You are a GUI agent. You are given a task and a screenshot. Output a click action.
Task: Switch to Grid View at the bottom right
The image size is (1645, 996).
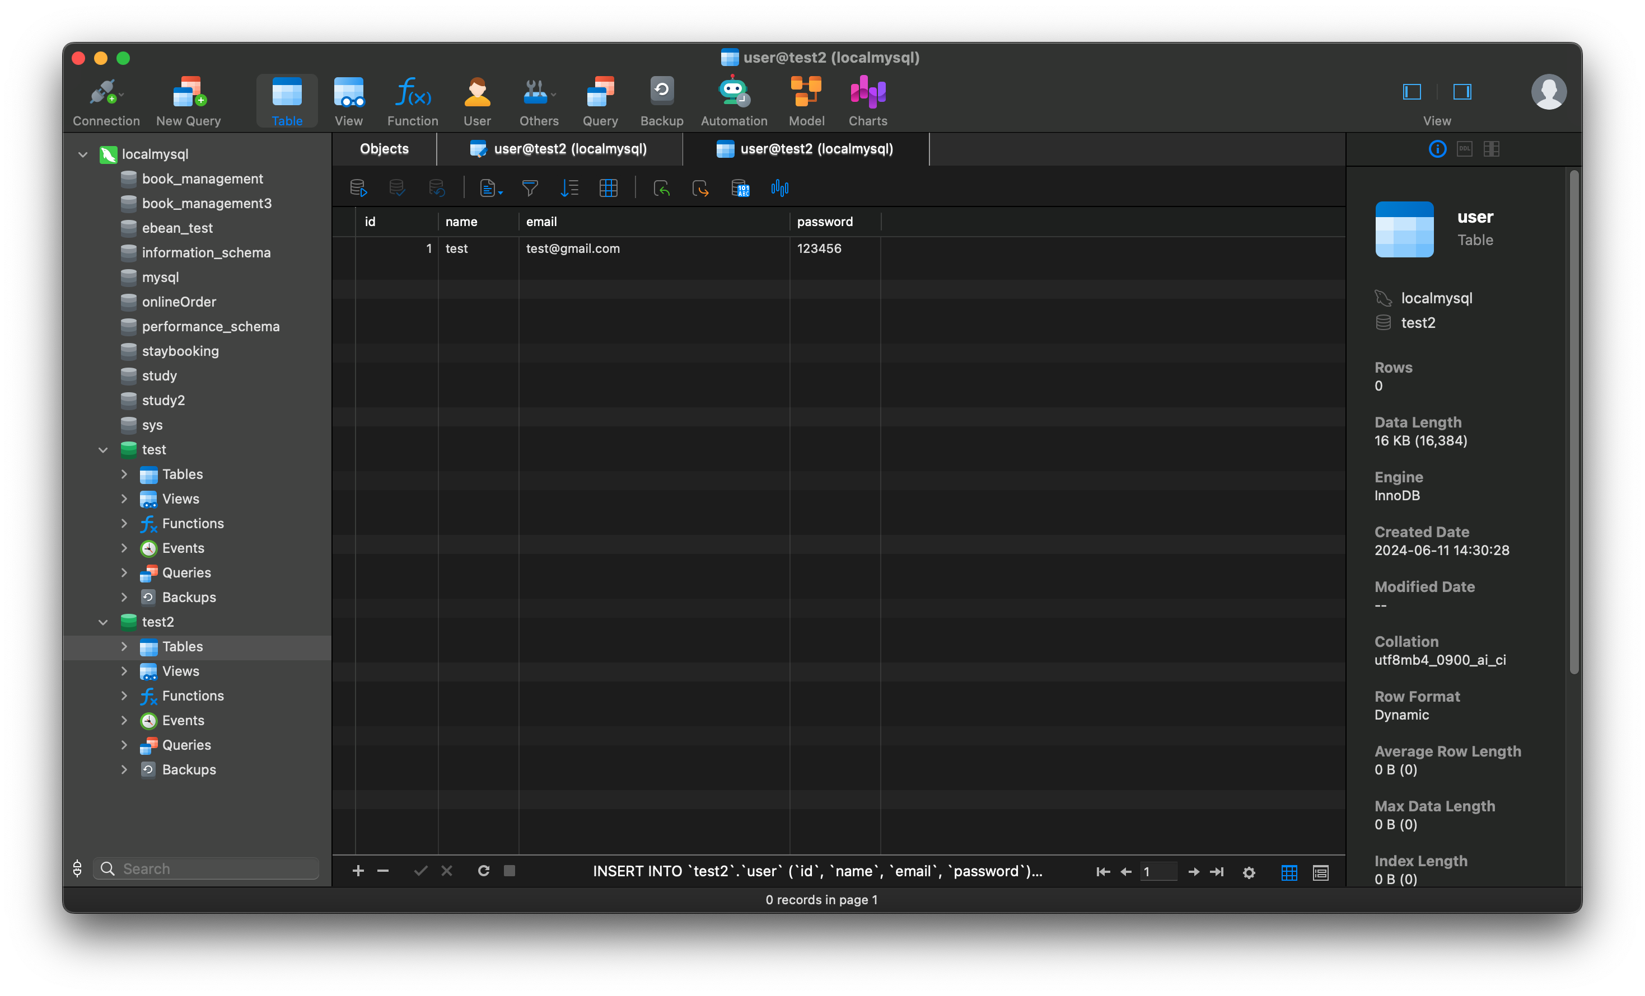pos(1289,872)
